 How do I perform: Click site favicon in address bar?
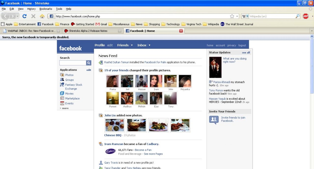pos(51,16)
